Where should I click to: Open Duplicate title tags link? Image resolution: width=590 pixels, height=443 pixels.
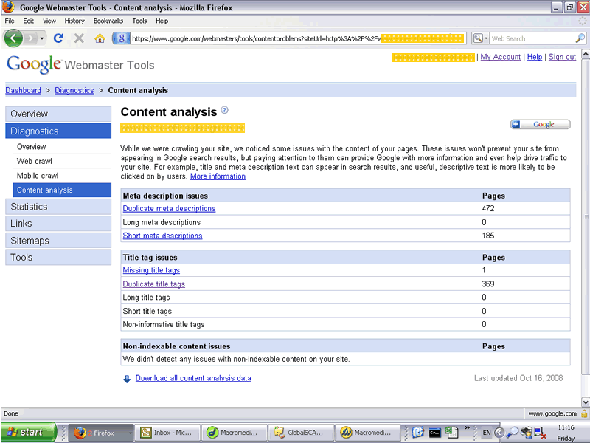pos(154,284)
